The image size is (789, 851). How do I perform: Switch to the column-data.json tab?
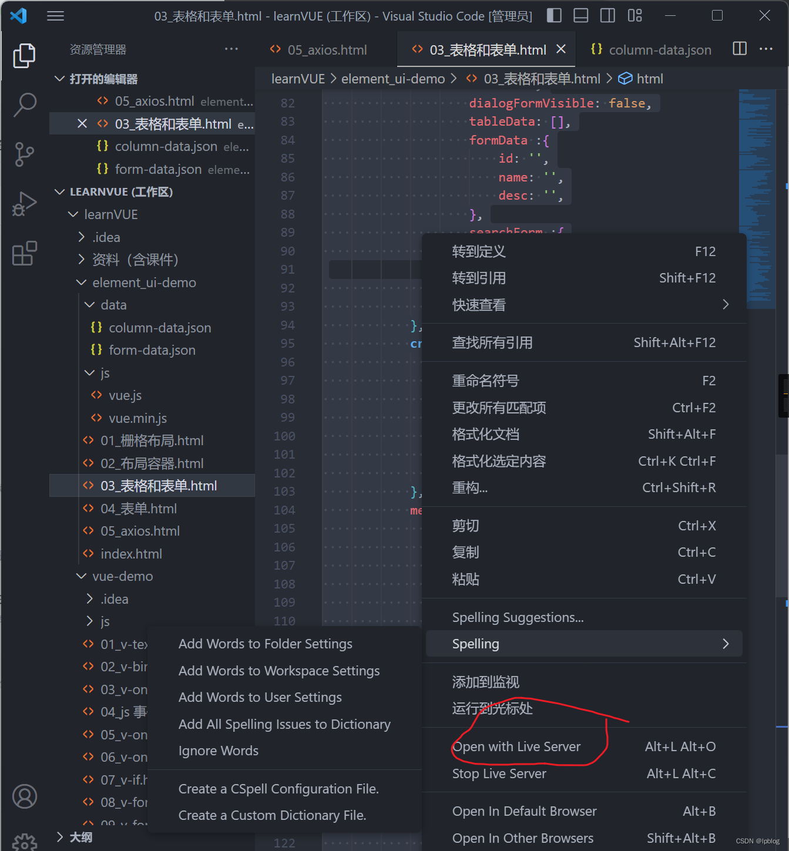coord(651,50)
